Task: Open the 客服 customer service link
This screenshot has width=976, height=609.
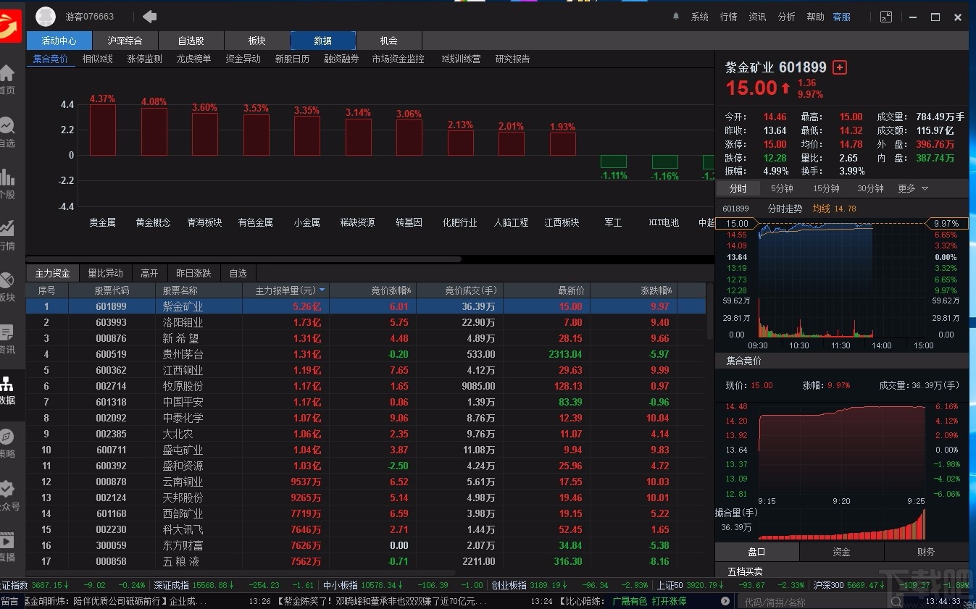Action: [x=841, y=16]
